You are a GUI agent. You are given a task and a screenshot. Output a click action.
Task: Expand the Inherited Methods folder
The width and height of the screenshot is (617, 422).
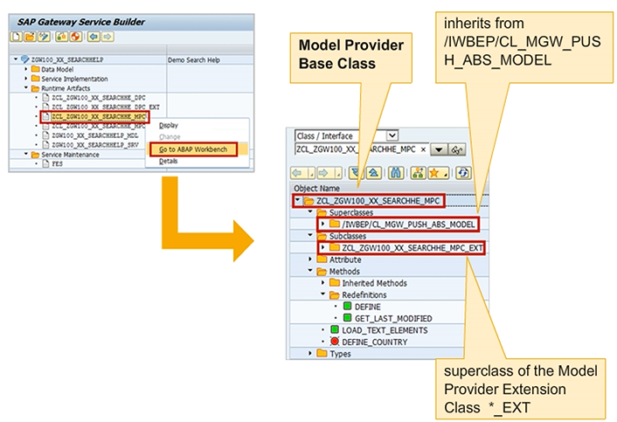click(x=322, y=283)
